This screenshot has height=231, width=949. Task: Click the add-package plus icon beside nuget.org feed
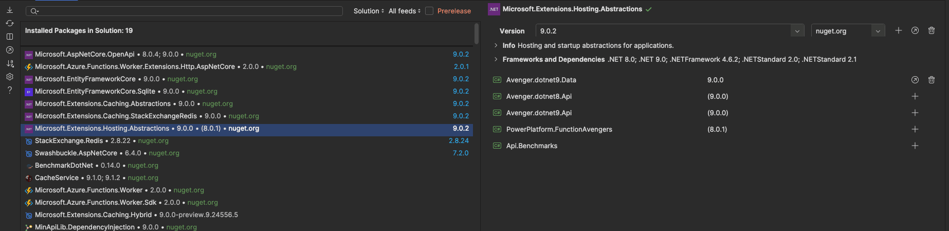point(899,31)
